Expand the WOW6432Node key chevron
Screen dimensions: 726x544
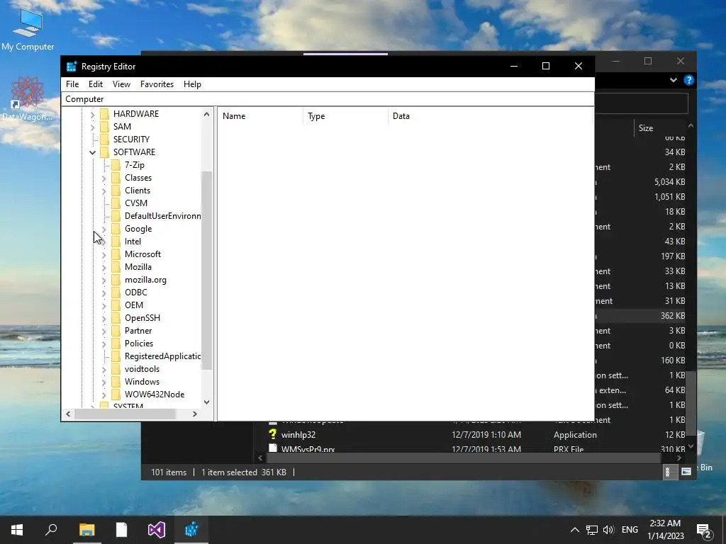click(104, 395)
